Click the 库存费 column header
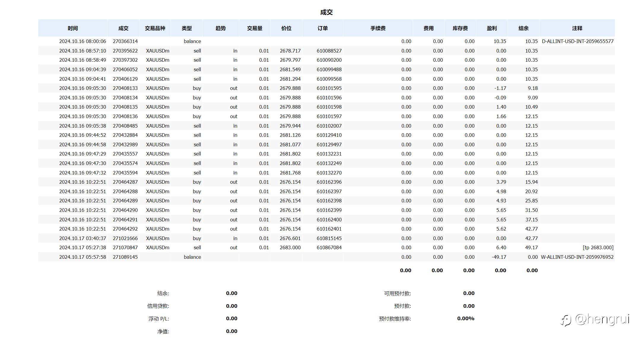The image size is (636, 338). [x=460, y=28]
